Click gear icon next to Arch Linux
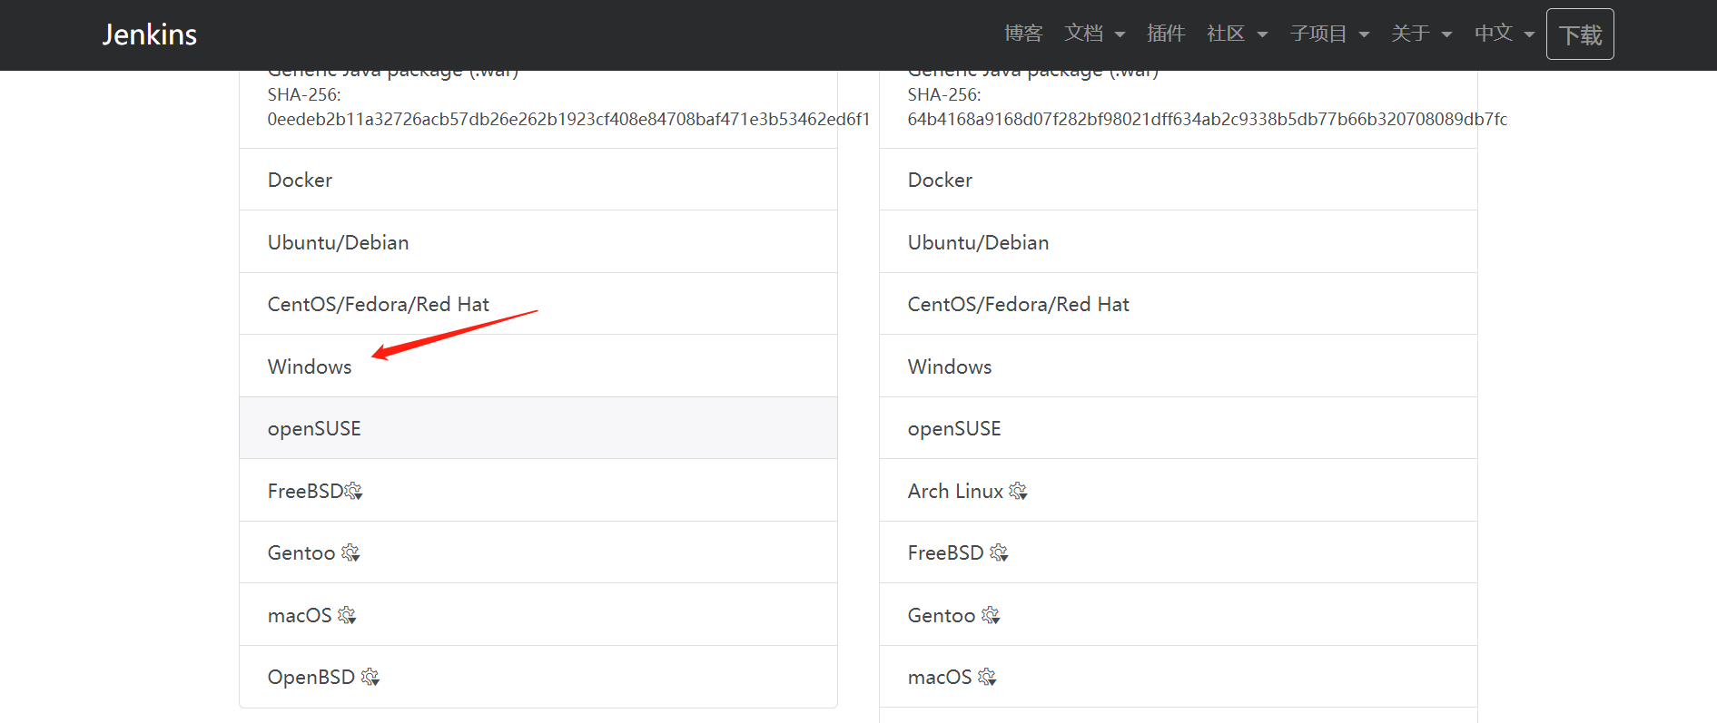Viewport: 1717px width, 723px height. click(x=1018, y=491)
